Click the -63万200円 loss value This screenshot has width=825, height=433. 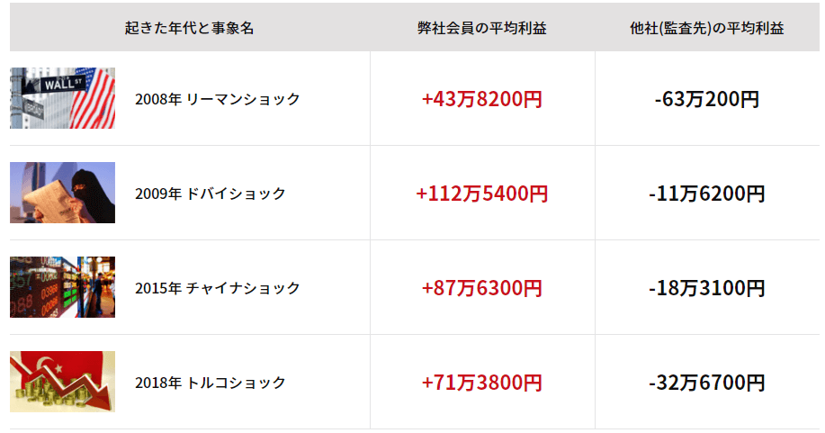coord(706,99)
